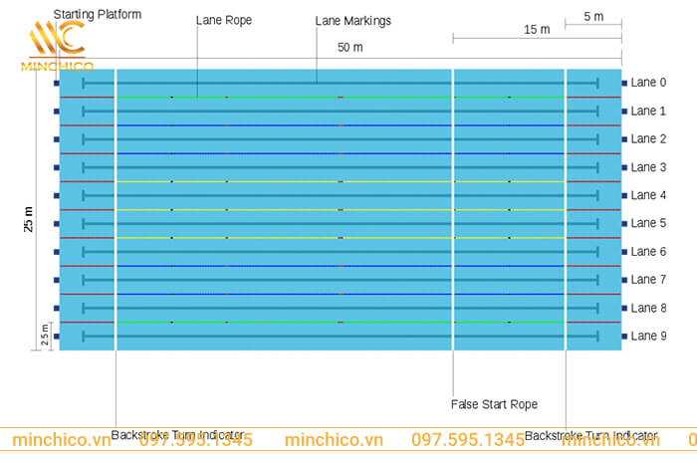This screenshot has width=697, height=465.
Task: Click the left "Backstroke Turn Indicator" label
Action: coord(177,435)
